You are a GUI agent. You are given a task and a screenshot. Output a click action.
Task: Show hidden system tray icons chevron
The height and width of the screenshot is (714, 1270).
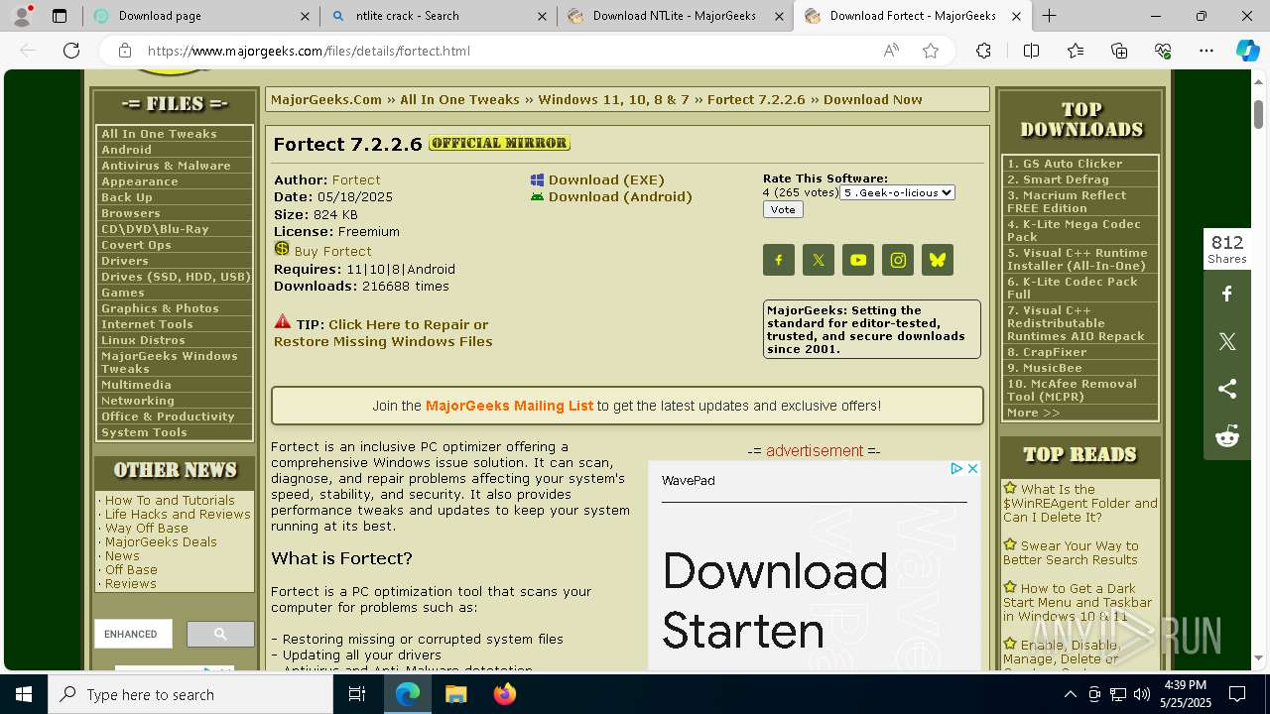[x=1070, y=694]
